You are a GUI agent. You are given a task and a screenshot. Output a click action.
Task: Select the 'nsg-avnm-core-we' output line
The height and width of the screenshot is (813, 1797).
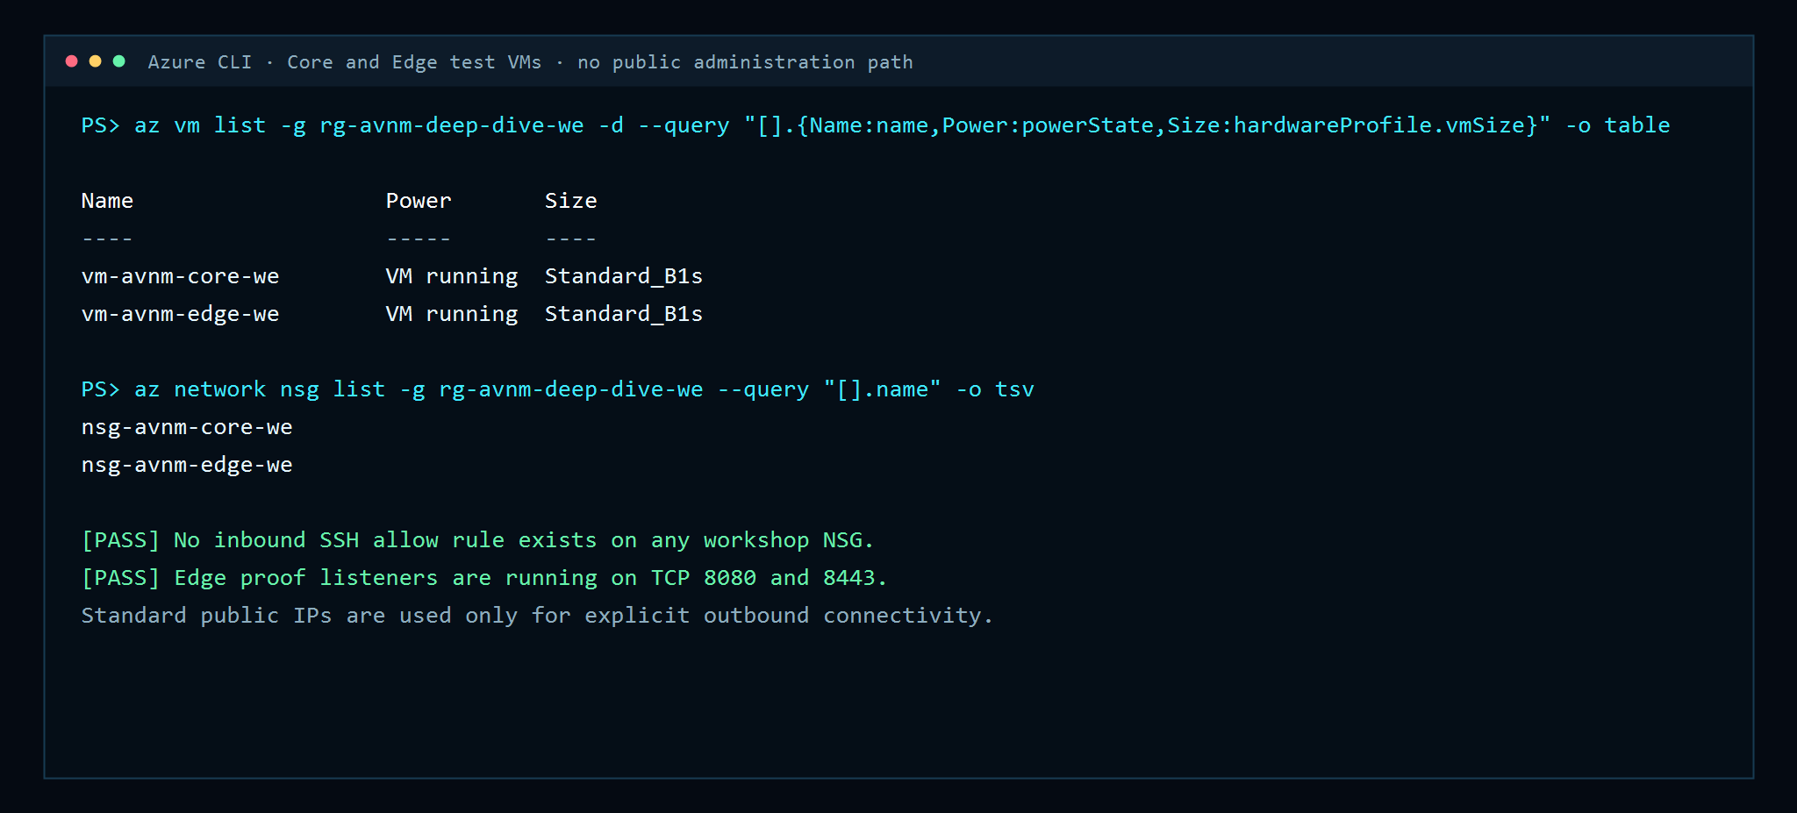[187, 427]
